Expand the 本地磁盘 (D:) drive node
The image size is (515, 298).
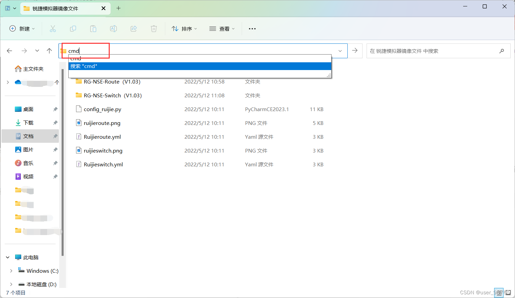11,284
